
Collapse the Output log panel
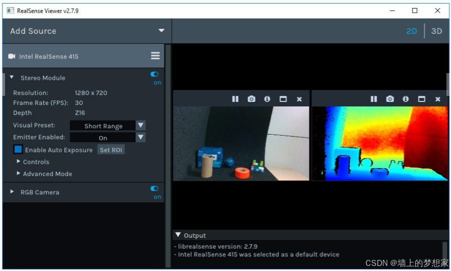click(x=178, y=235)
